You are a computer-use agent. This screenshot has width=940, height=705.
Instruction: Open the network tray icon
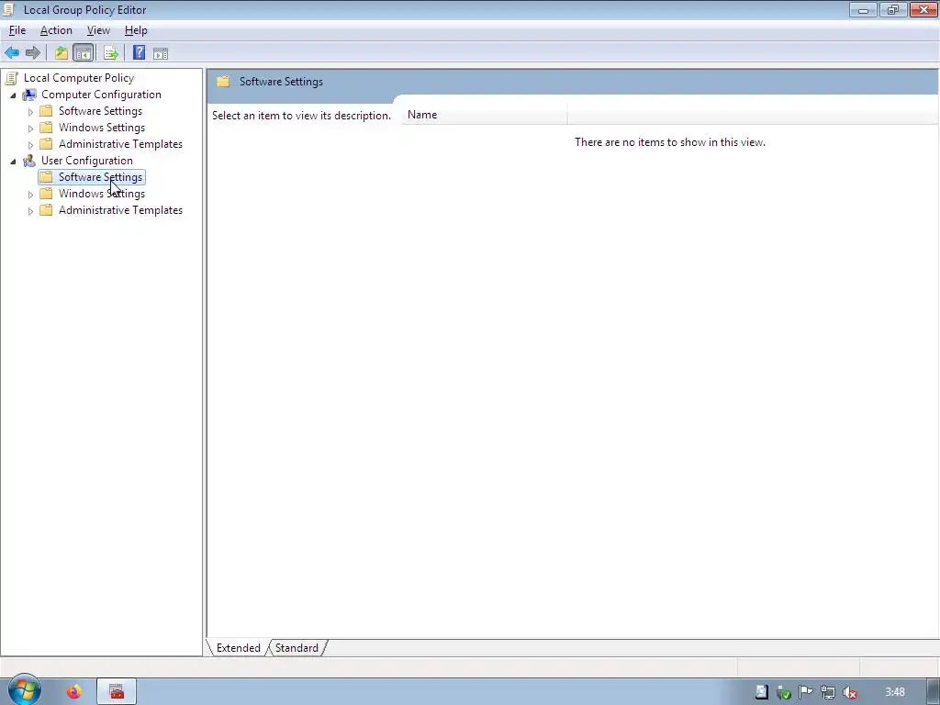tap(828, 692)
